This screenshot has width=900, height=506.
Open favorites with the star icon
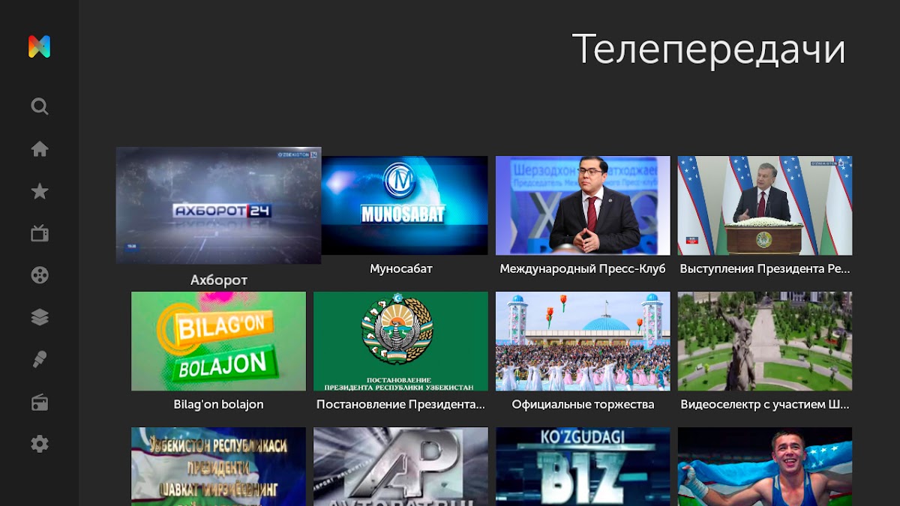point(40,192)
